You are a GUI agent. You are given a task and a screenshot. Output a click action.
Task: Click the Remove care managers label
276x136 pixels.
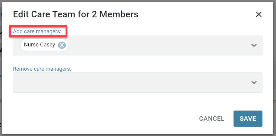[42, 69]
